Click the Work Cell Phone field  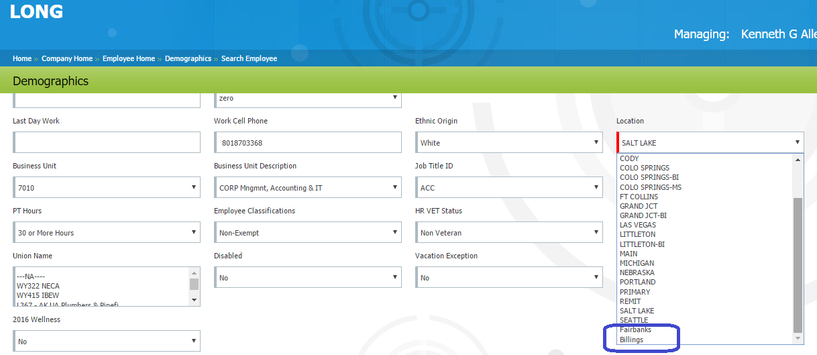(x=307, y=142)
